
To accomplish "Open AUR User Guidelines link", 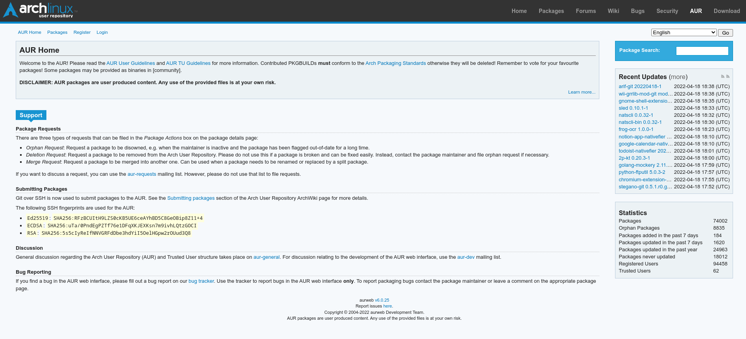I will 131,63.
